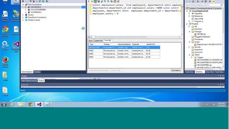Click the clock in the system tray
This screenshot has width=229, height=129.
(221, 104)
